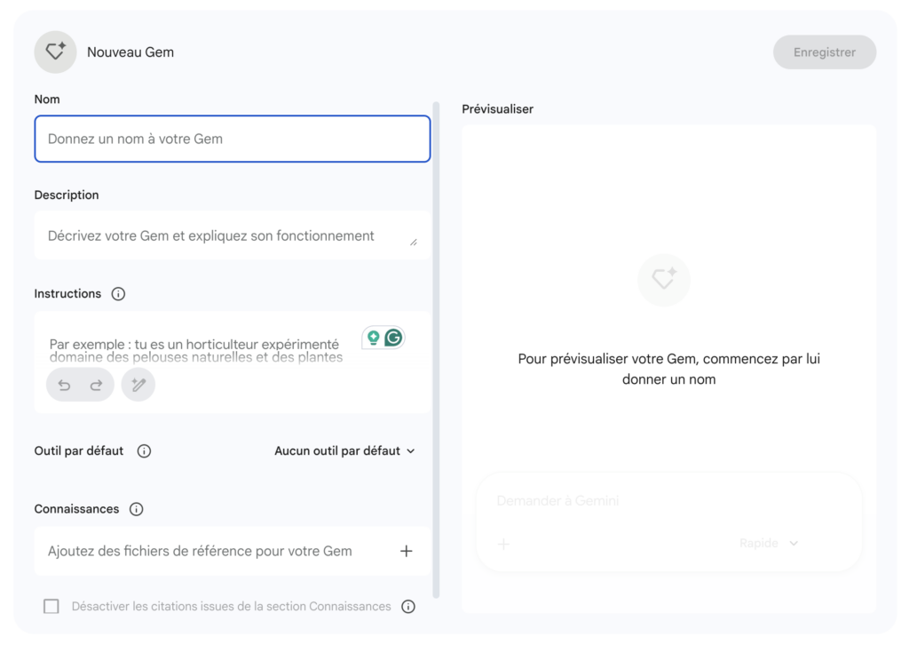Click the Nouveau Gem diamond icon

(x=55, y=52)
